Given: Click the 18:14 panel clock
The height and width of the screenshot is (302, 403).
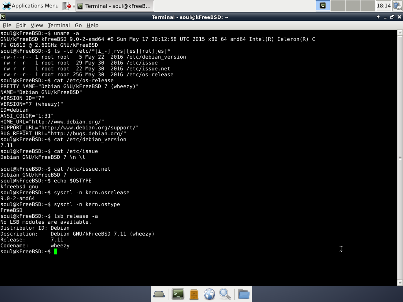Looking at the screenshot, I should (383, 6).
